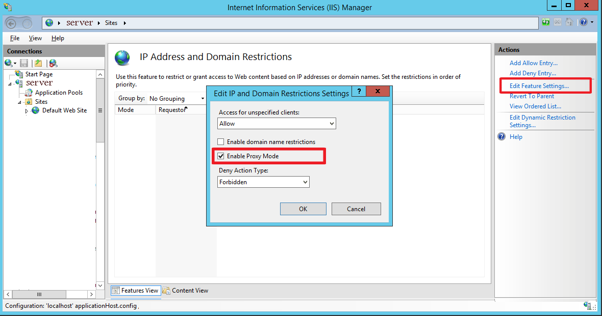The height and width of the screenshot is (316, 602).
Task: Click OK in the settings dialog
Action: point(304,209)
